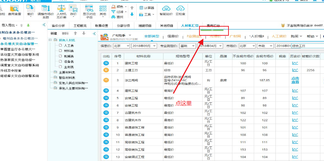
Task: Collapse the project list panel chevron
Action: [44, 25]
